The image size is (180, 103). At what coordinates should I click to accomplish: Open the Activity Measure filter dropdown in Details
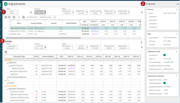click(87, 47)
